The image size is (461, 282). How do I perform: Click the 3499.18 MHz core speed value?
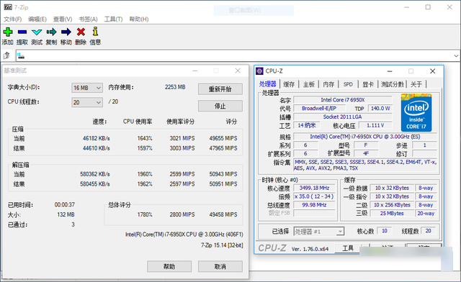point(314,188)
